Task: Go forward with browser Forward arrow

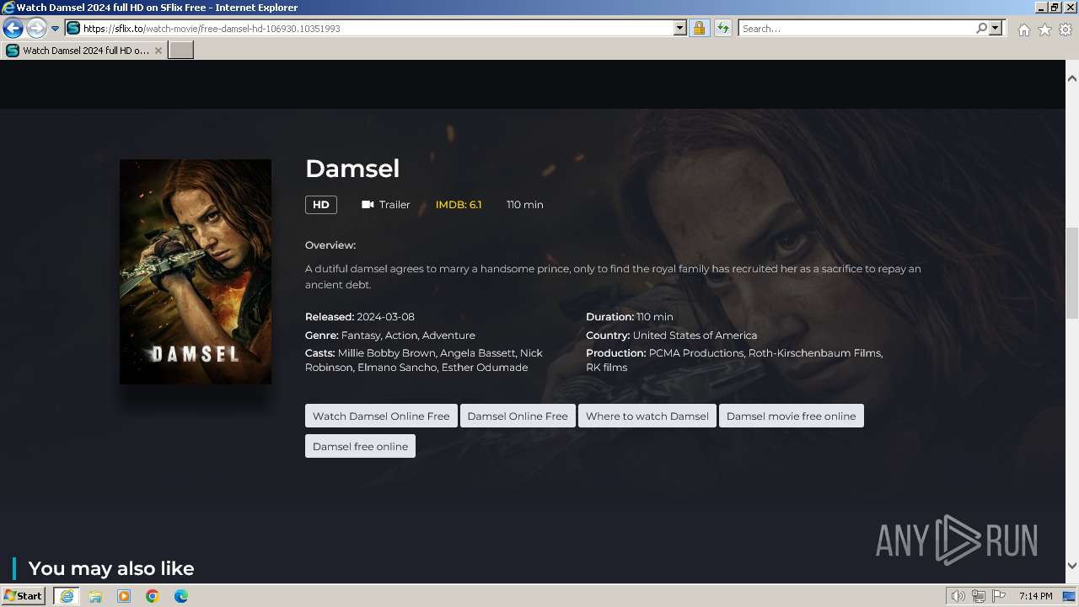Action: (36, 28)
